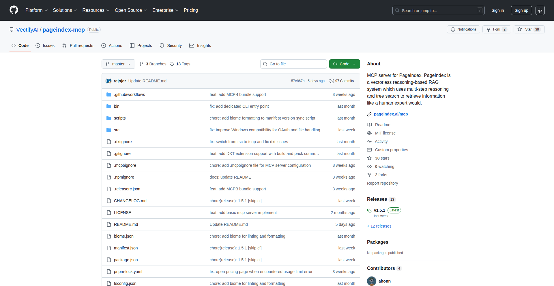Open ahonn contributor avatar
This screenshot has height=286, width=554.
[372, 281]
